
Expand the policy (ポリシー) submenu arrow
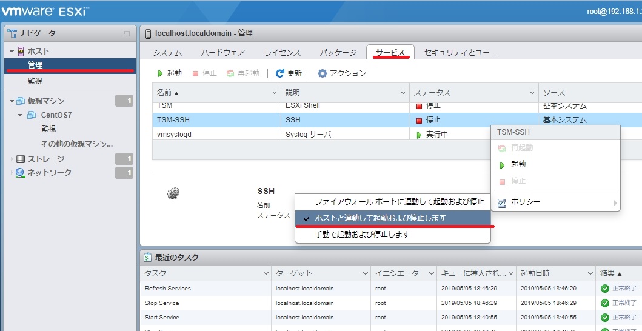615,202
